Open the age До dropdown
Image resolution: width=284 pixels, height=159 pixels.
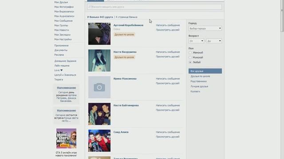click(214, 41)
